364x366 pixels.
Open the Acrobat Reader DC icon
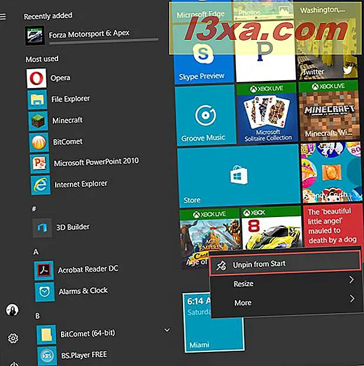(44, 270)
